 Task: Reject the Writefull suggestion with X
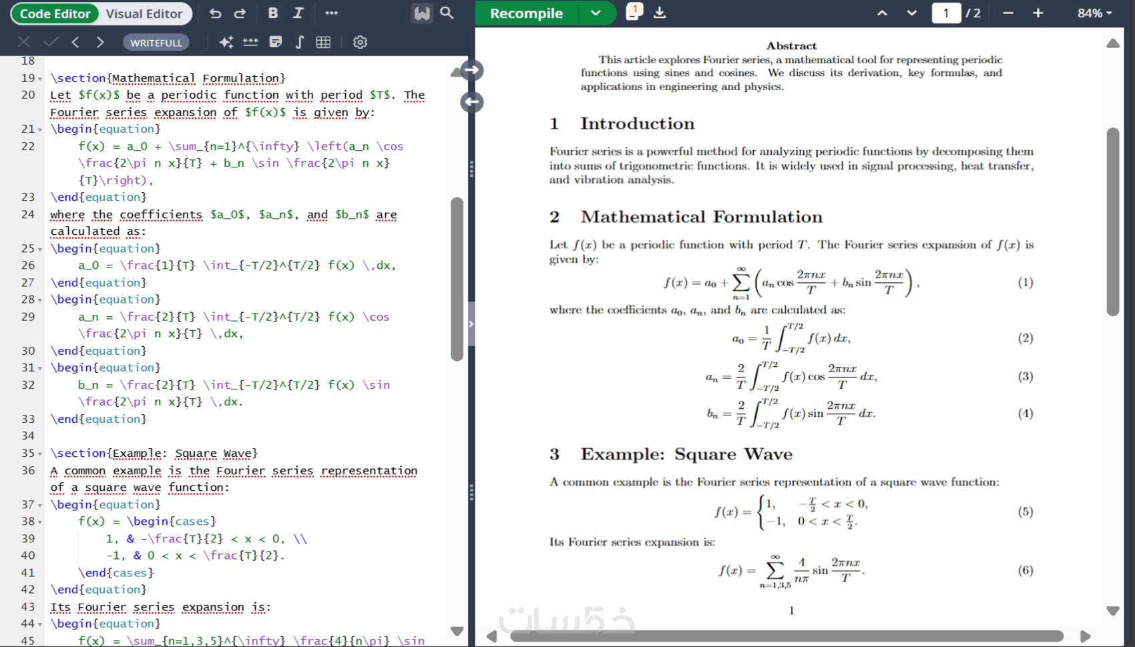24,42
